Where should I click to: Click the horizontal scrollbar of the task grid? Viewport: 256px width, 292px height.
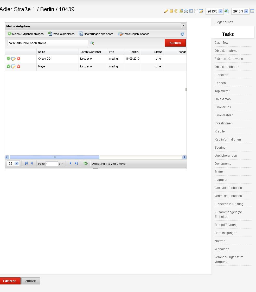[55, 157]
